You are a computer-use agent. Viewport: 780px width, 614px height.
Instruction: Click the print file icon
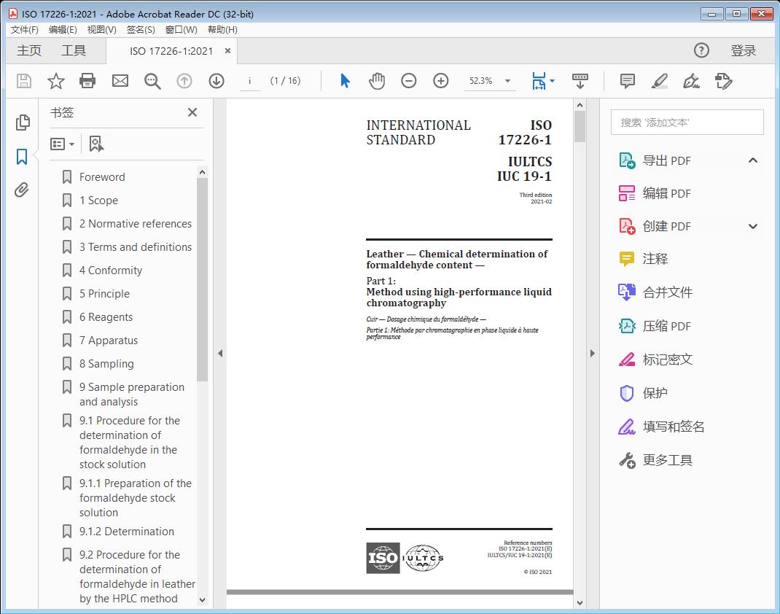click(x=87, y=81)
